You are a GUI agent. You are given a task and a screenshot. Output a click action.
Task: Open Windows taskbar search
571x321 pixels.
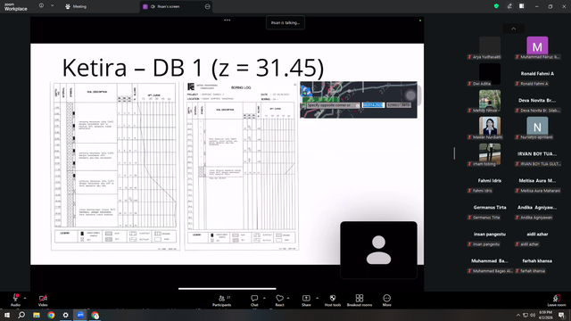point(21,315)
